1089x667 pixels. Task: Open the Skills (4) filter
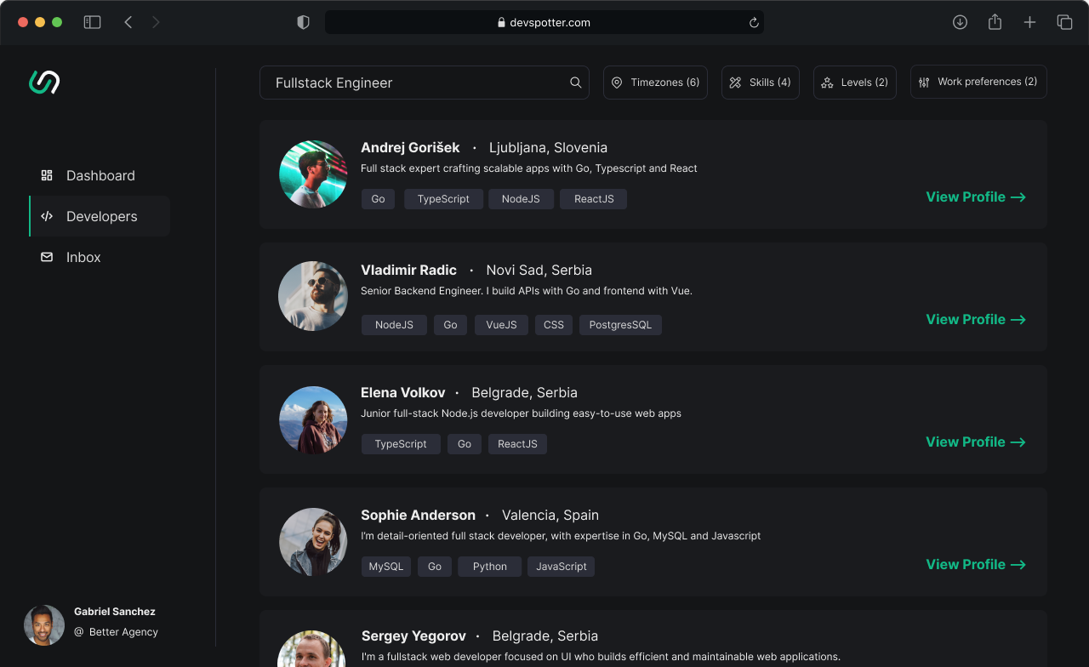coord(761,83)
